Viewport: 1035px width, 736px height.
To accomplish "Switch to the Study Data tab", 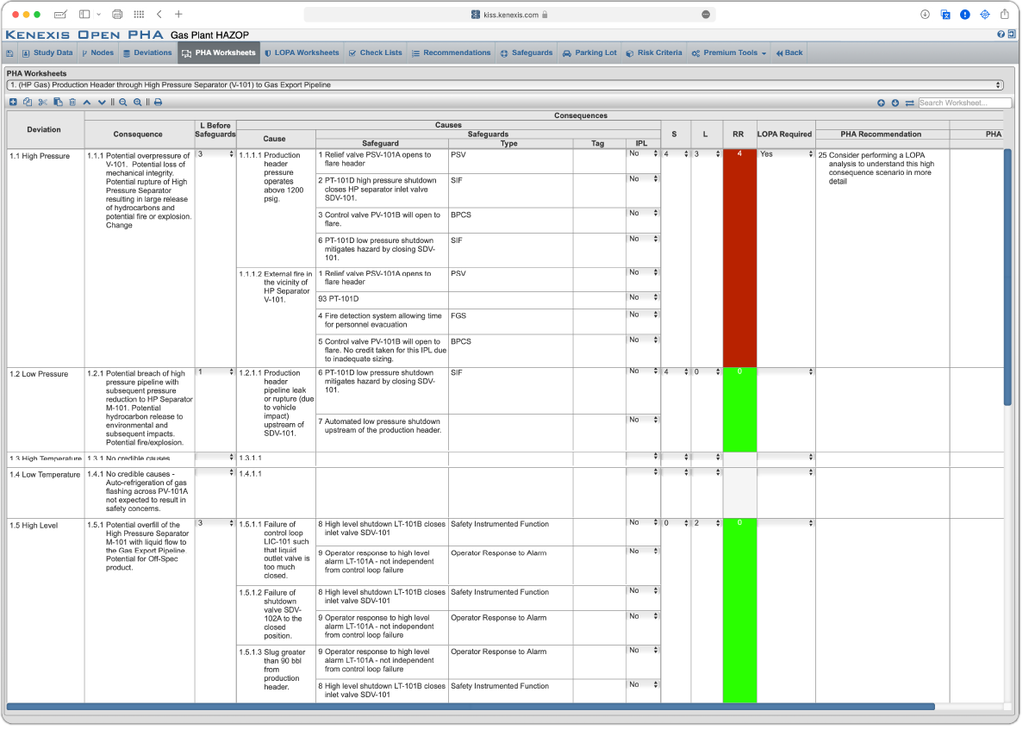I will [47, 53].
